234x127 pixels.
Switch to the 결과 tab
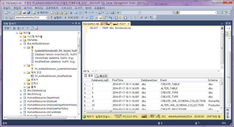click(88, 76)
